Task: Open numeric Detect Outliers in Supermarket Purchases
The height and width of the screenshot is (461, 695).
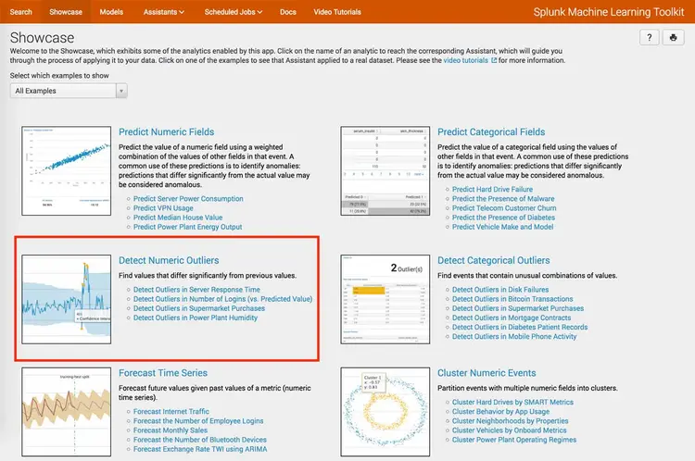Action: coord(199,308)
